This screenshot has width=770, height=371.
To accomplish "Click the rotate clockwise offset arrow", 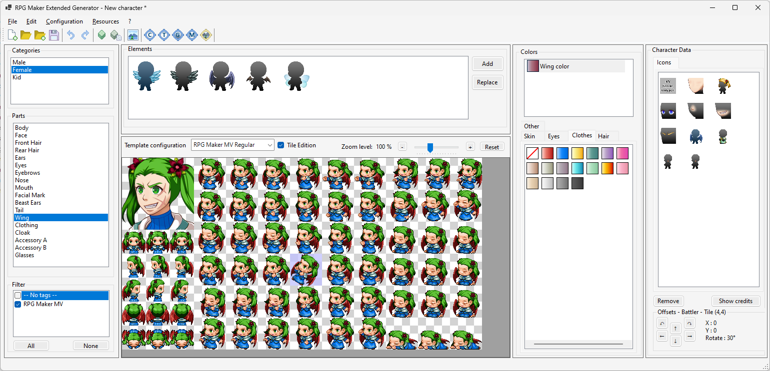I will (x=689, y=323).
